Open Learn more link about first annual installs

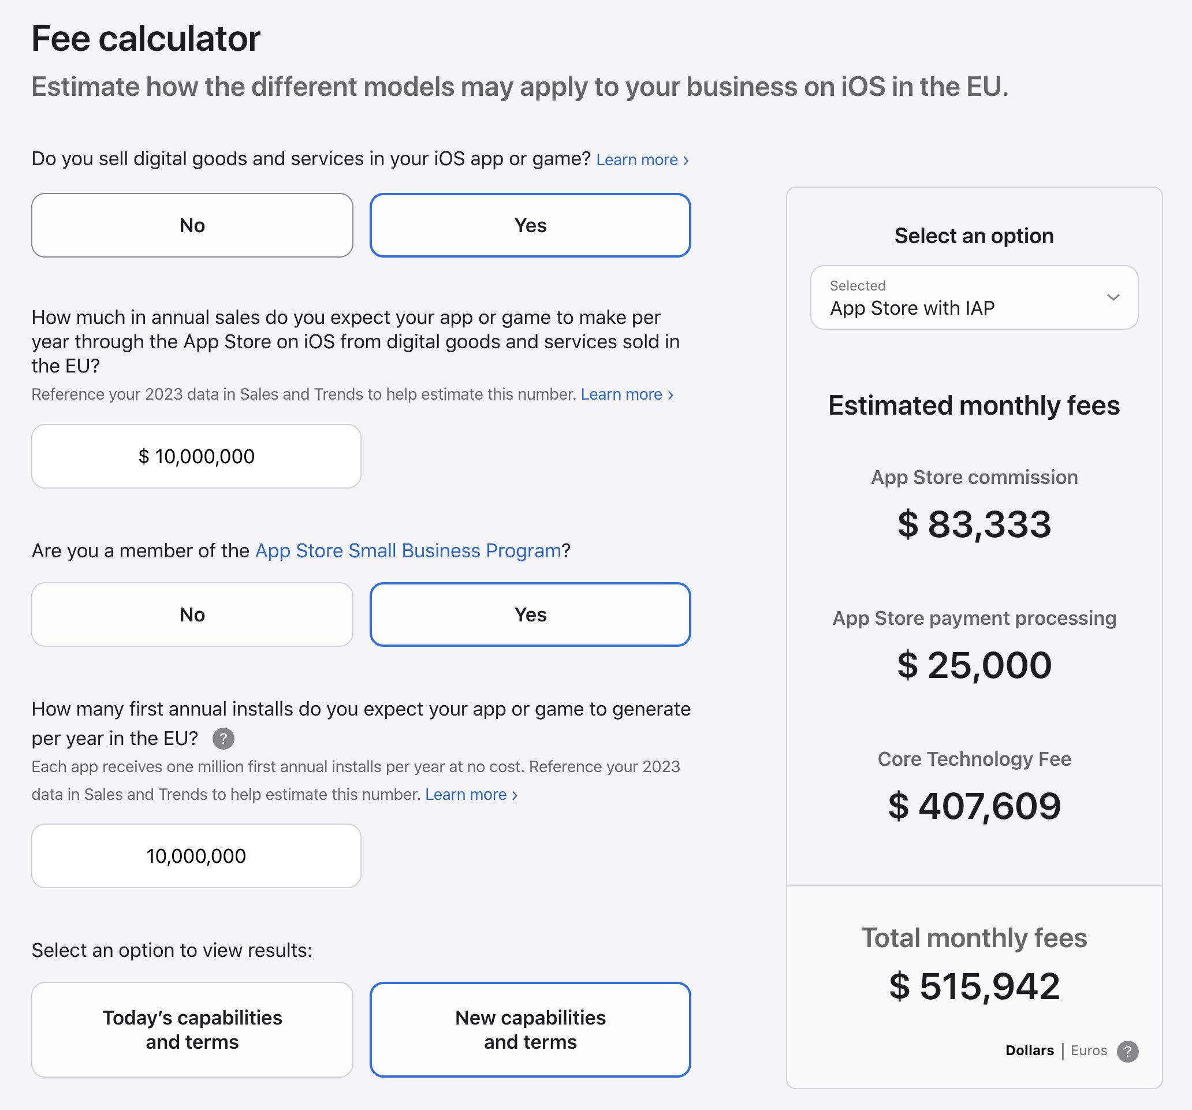471,795
